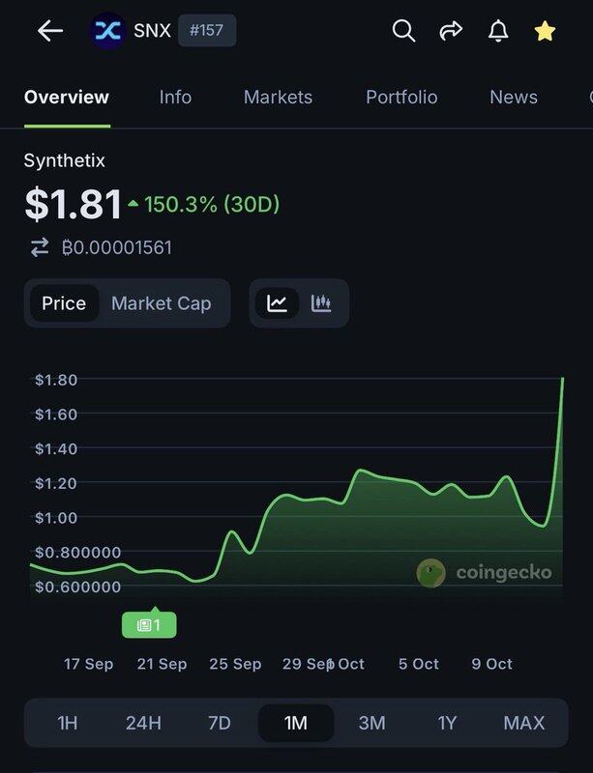Switch to the Info tab
This screenshot has width=593, height=773.
coord(175,97)
